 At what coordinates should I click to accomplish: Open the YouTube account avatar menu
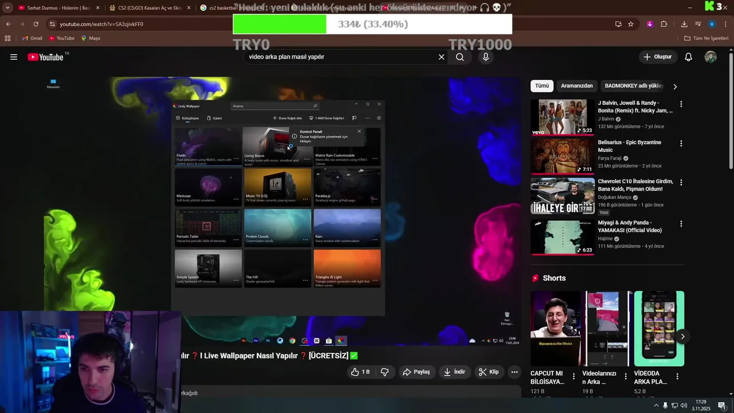pyautogui.click(x=710, y=57)
